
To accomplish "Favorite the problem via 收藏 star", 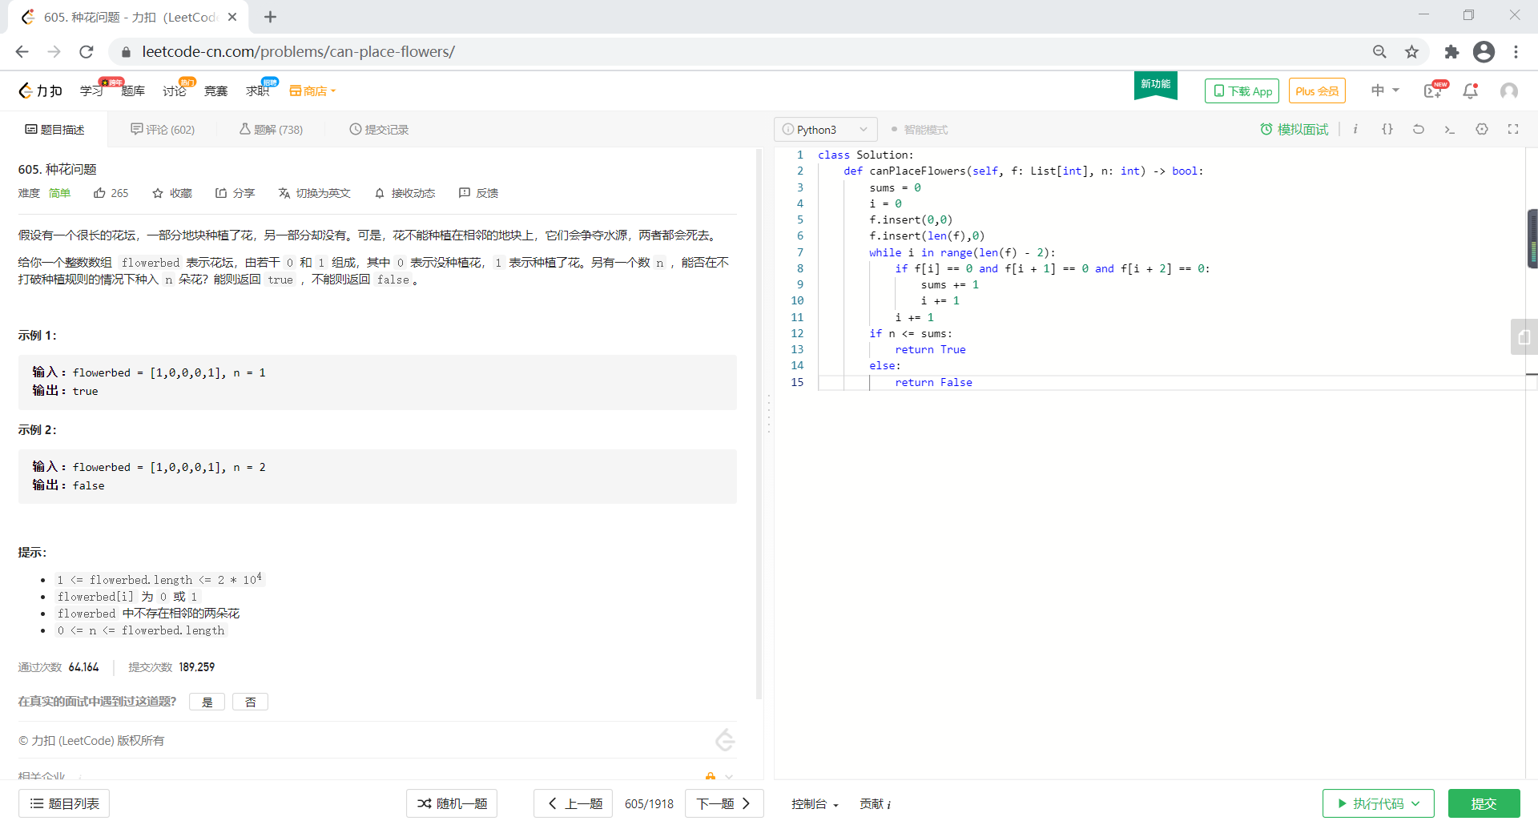I will click(x=172, y=193).
